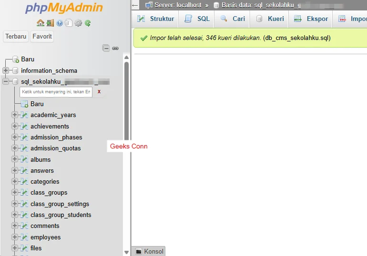Click the navigation scrollbar thumb

tap(127, 102)
